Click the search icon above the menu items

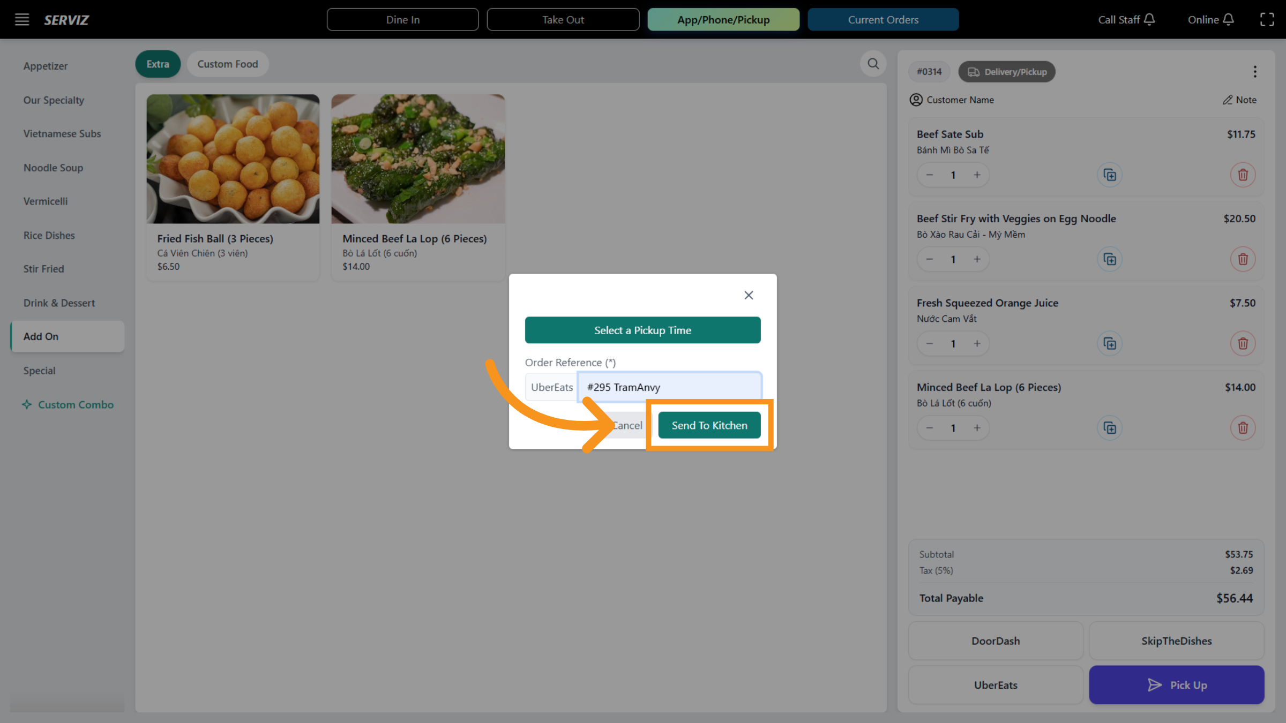[x=872, y=64]
